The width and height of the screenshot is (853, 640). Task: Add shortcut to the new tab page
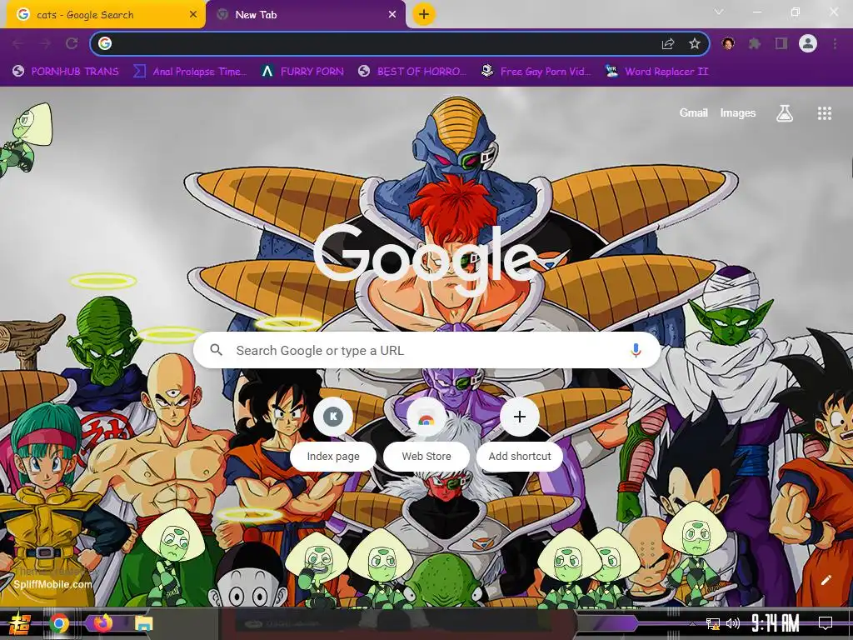click(520, 433)
